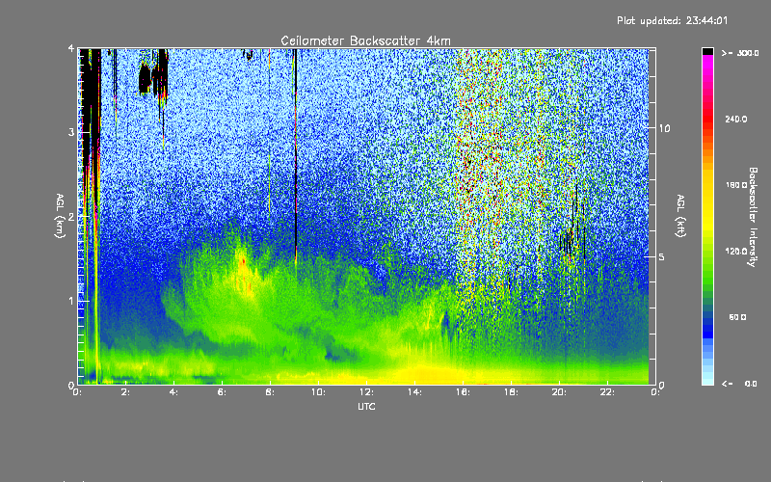Image resolution: width=771 pixels, height=482 pixels.
Task: Click the "AGL (km)" left axis label
Action: (x=60, y=216)
